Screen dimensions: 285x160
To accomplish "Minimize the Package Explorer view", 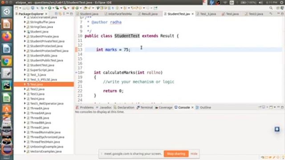I will click(68, 14).
